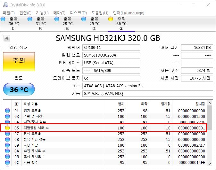
Task: Click the 현재 column header
Action: [x=114, y=104]
